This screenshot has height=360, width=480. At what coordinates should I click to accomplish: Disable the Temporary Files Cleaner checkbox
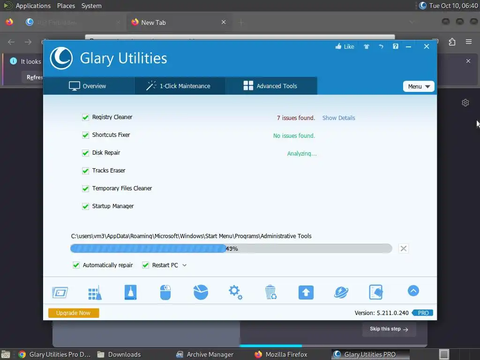click(85, 188)
